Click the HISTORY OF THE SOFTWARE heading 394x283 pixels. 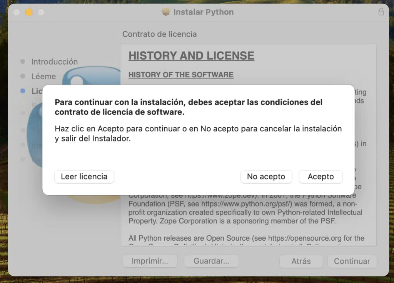(181, 75)
